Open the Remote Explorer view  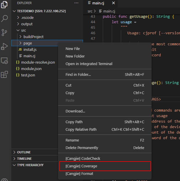point(5,60)
